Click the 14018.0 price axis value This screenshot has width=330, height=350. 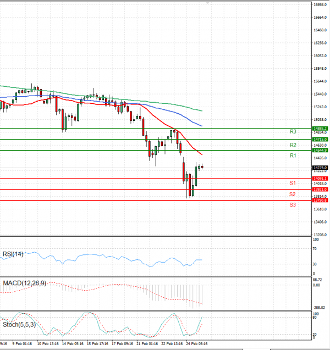tap(320, 184)
